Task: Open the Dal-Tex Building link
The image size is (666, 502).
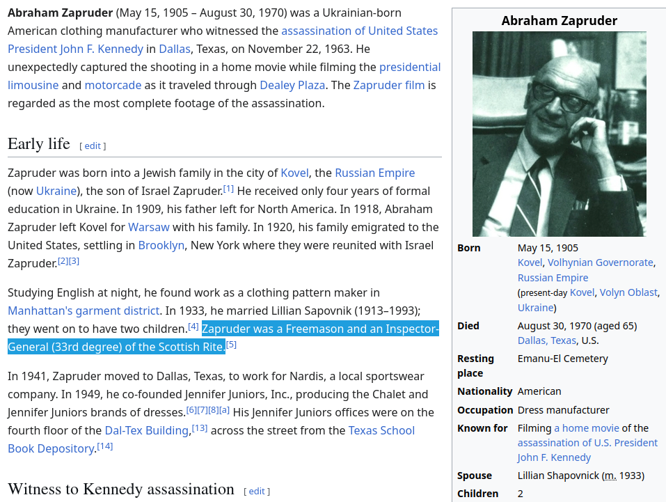Action: 147,430
